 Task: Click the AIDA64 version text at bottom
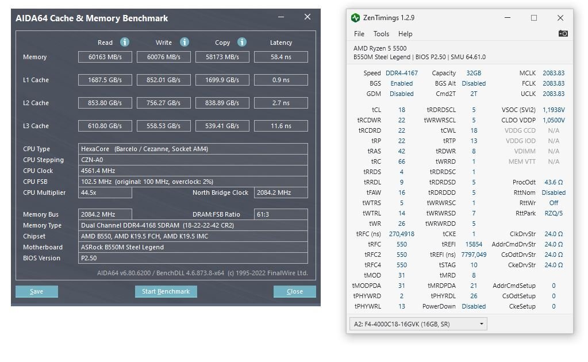[202, 273]
